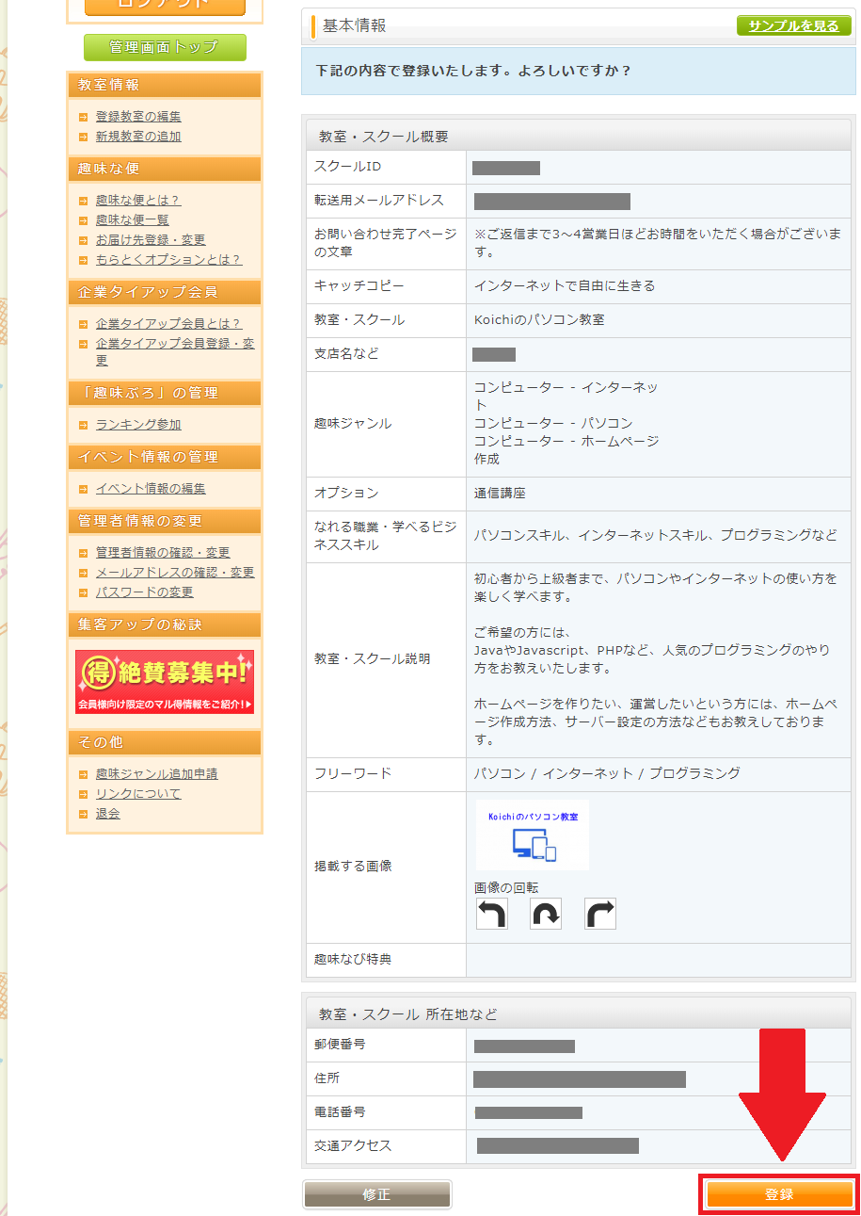Screen dimensions: 861x1216
Task: Open the 絶賛募集中 promotional banner
Action: 165,681
